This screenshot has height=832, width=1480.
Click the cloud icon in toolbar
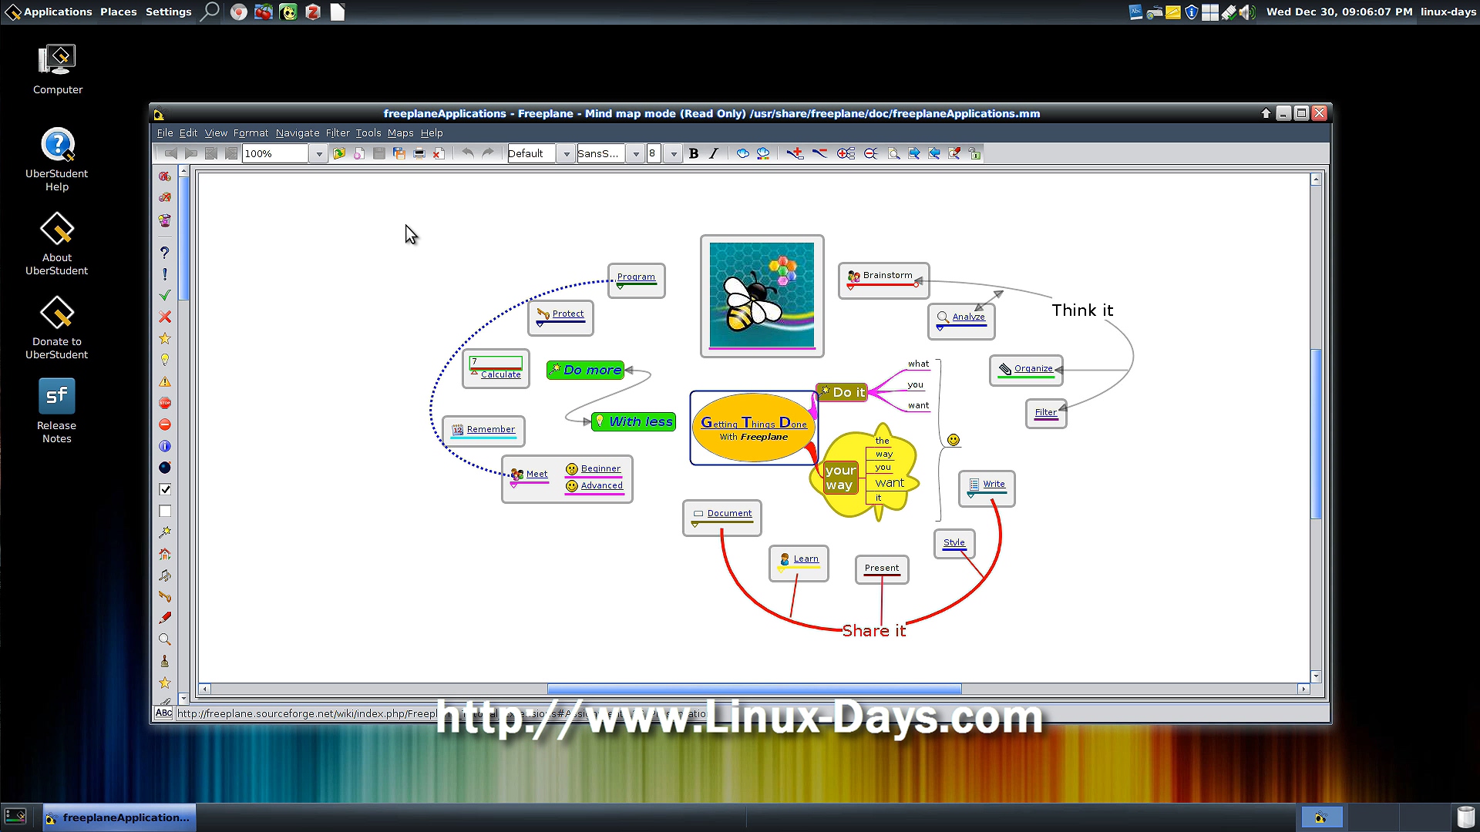coord(742,153)
